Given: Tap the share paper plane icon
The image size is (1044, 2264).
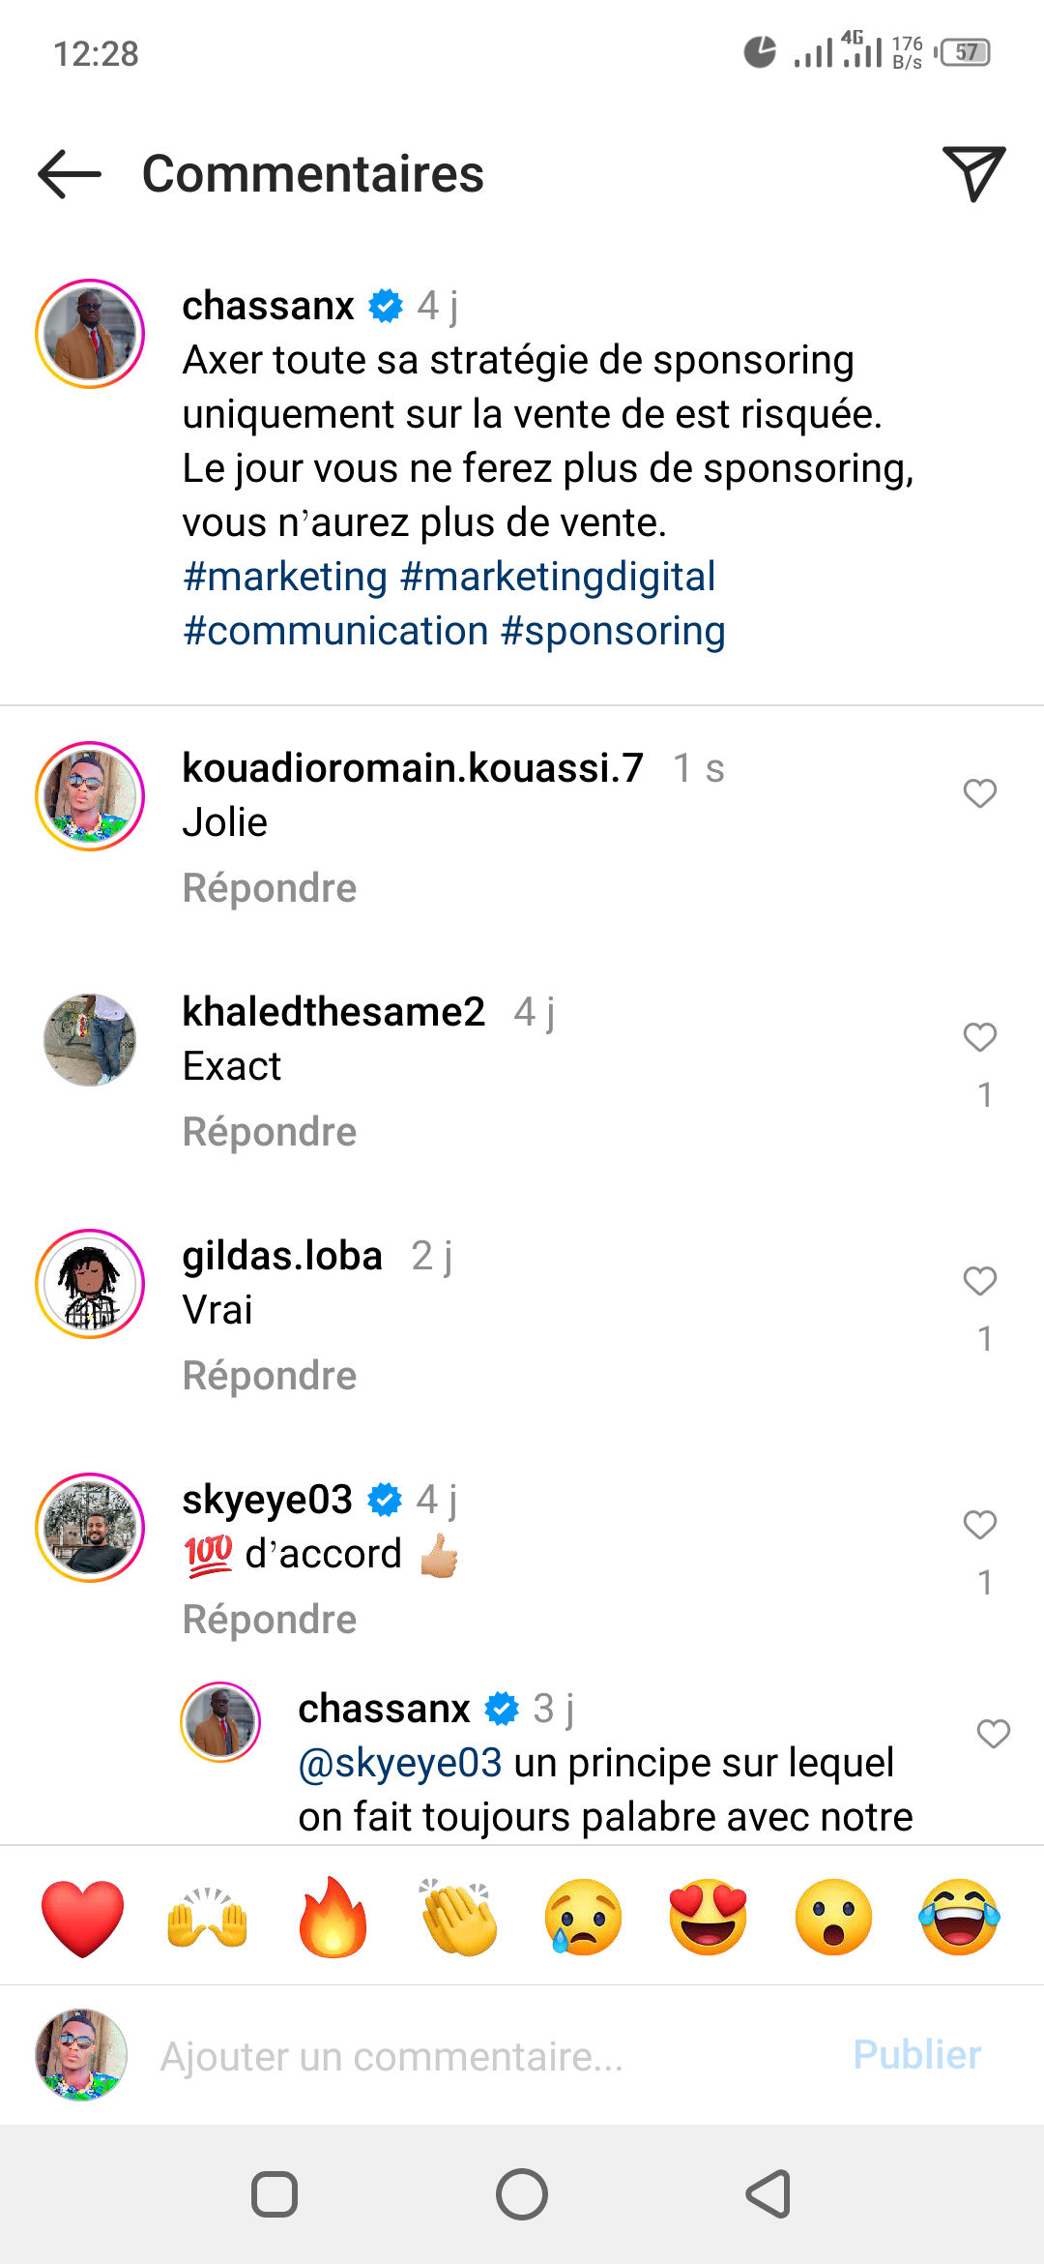Looking at the screenshot, I should (973, 174).
